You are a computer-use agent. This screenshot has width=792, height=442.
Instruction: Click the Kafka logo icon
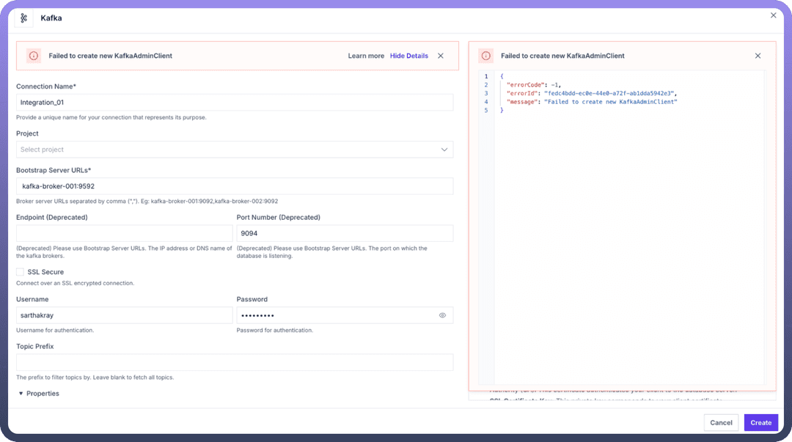23,18
